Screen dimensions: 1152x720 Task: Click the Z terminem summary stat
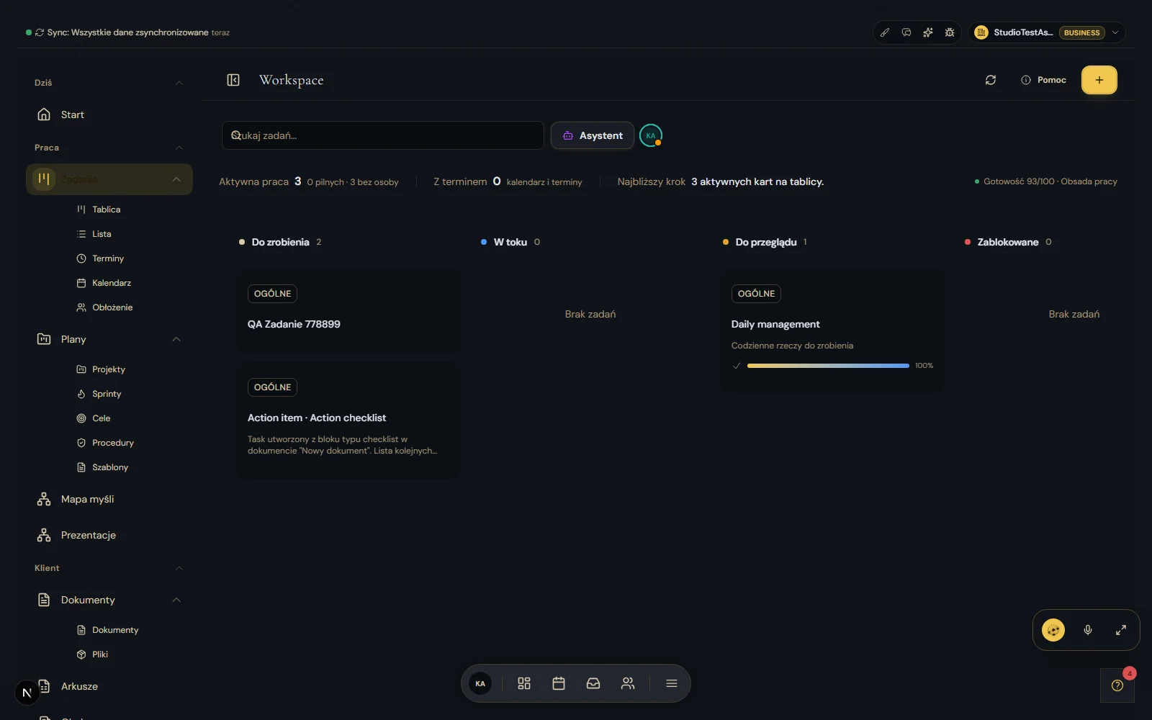pyautogui.click(x=508, y=181)
